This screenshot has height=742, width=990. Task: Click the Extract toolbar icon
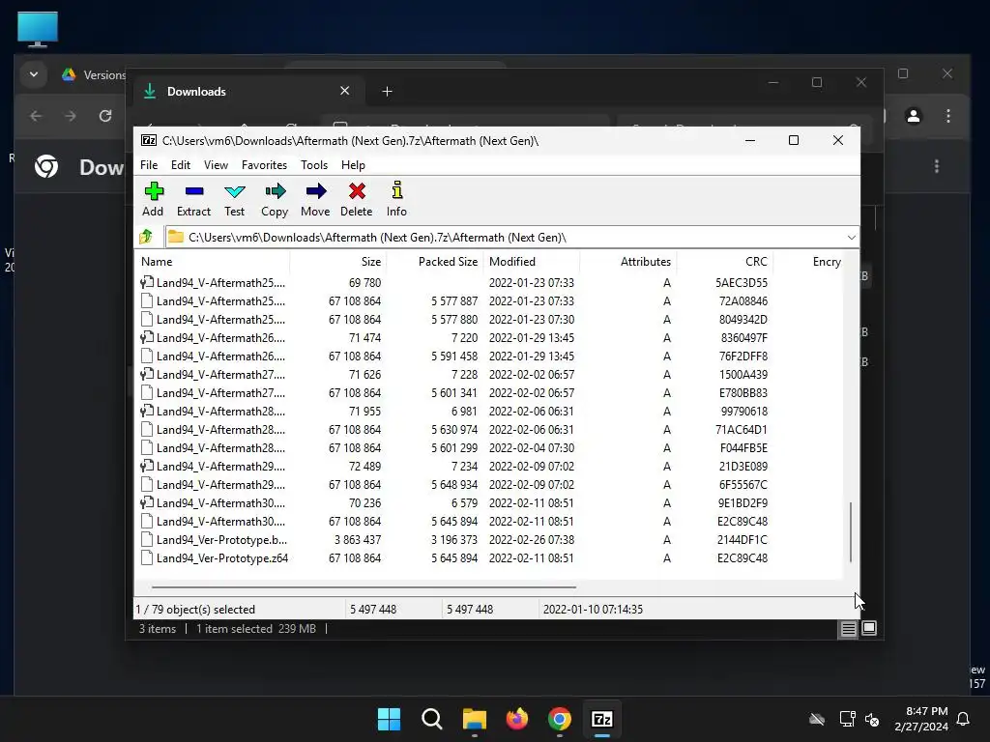click(193, 191)
